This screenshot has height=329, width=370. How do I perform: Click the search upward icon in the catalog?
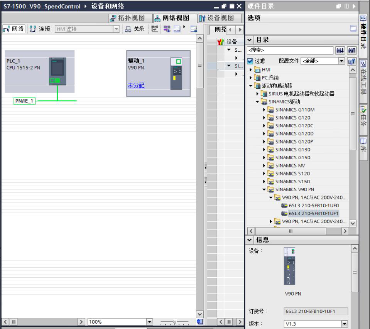[x=352, y=50]
